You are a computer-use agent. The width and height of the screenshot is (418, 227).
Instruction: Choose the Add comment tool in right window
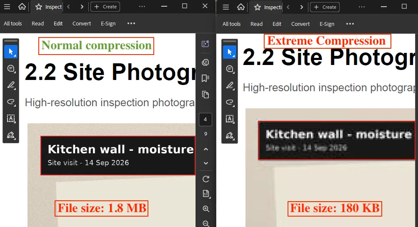(230, 69)
